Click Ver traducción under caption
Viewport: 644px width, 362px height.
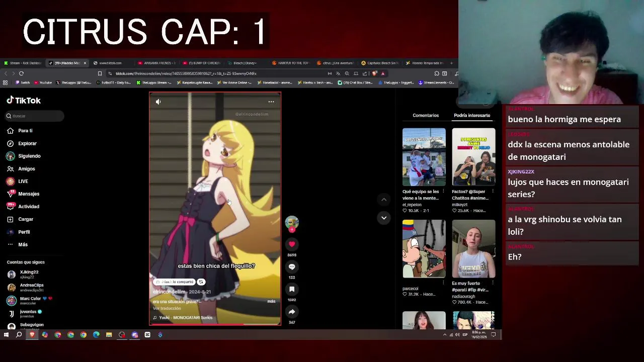167,308
